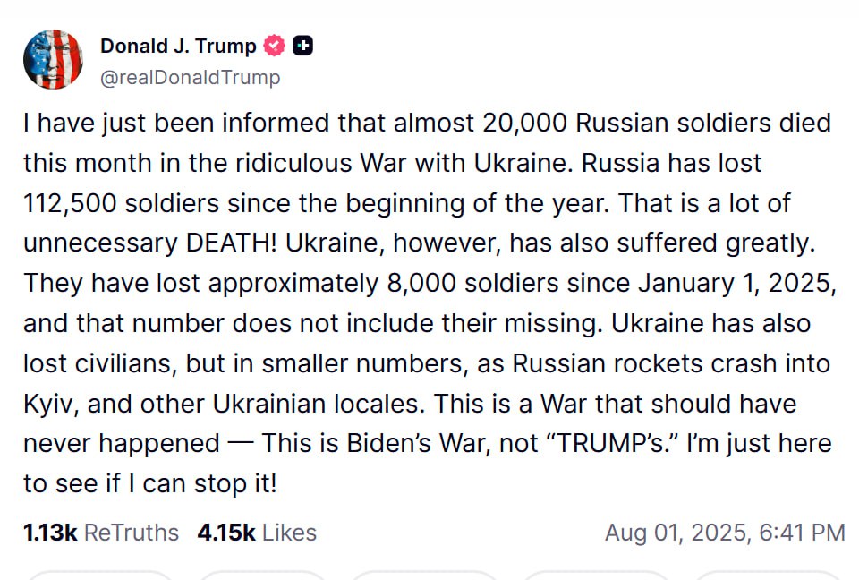Click the middle partially visible action button
Viewport: 859px width, 580px height.
424,575
